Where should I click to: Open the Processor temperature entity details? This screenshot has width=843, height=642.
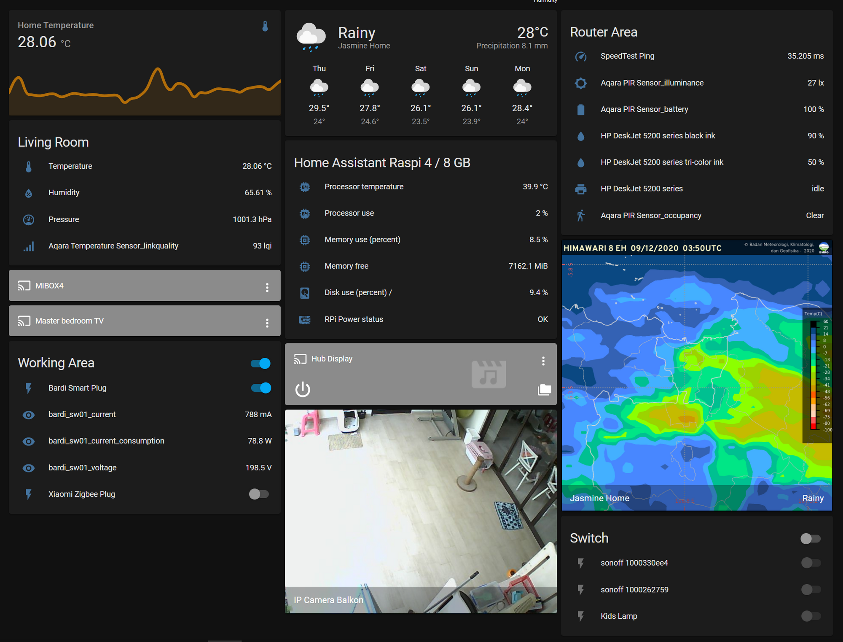[x=364, y=186]
